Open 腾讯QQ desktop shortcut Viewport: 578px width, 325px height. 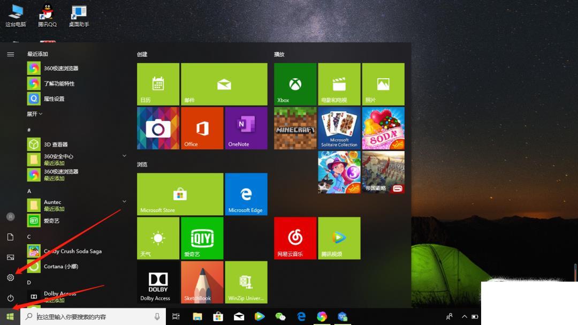click(x=47, y=16)
